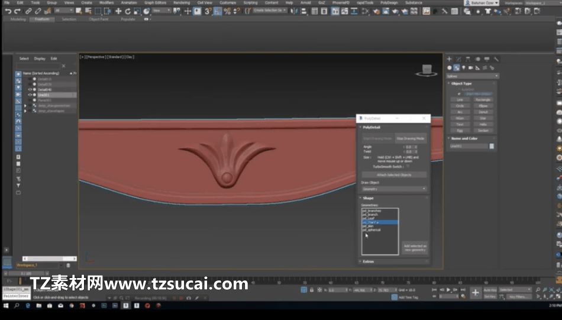Click the Undo arrow icon
The height and width of the screenshot is (320, 562).
8,11
